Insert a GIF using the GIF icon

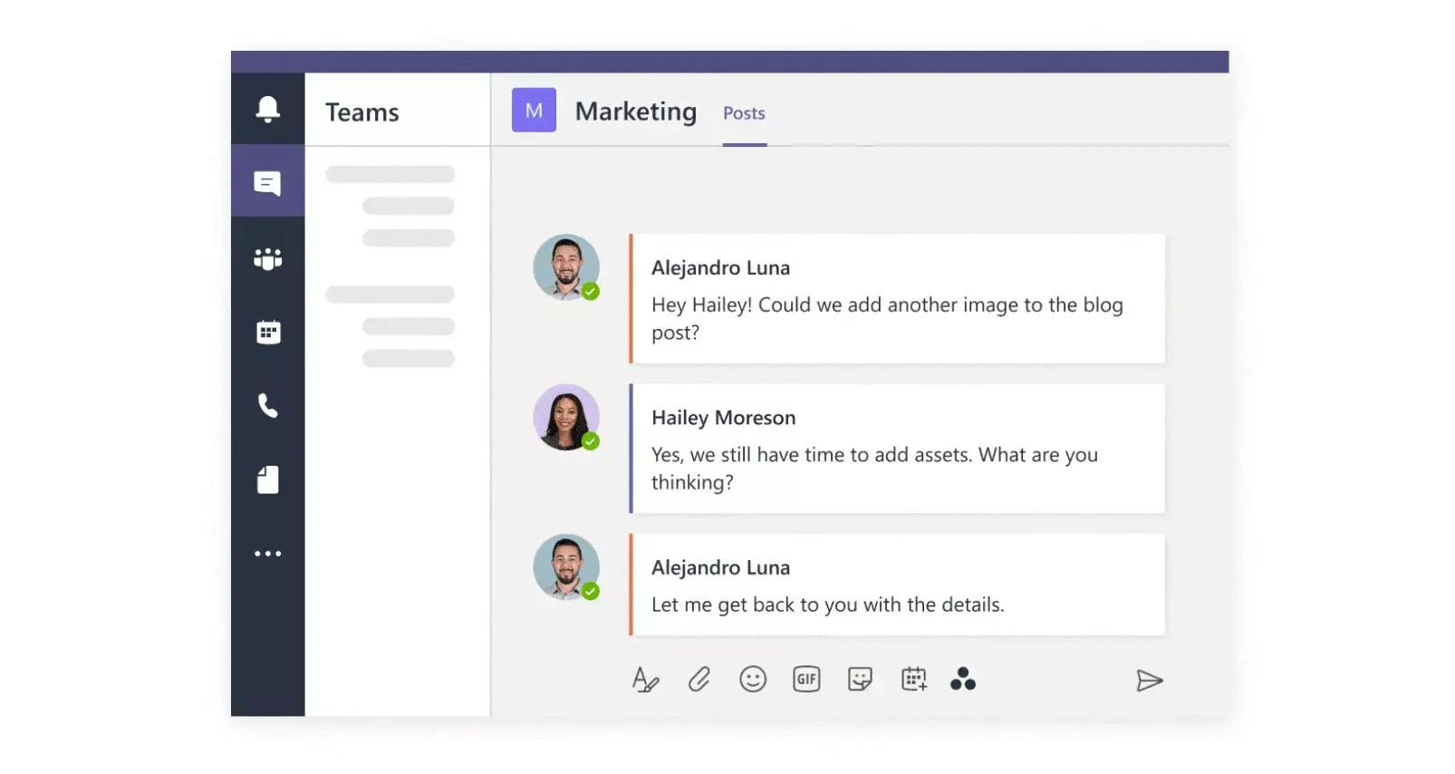tap(806, 679)
